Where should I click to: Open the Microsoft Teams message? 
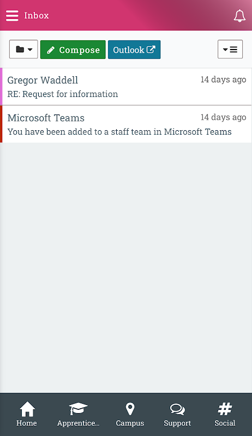(126, 124)
